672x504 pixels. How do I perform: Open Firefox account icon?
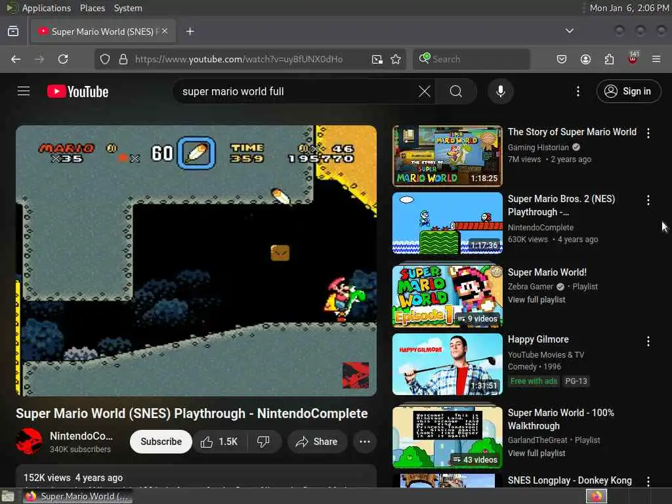coord(585,59)
